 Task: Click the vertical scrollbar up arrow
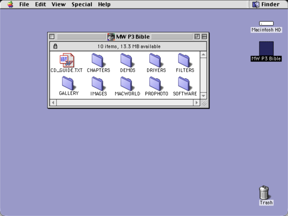pyautogui.click(x=203, y=54)
